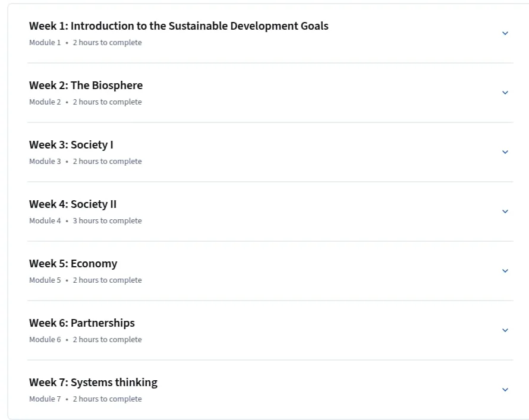The height and width of the screenshot is (420, 529).
Task: Select the Week 4: Society II heading
Action: [x=73, y=204]
